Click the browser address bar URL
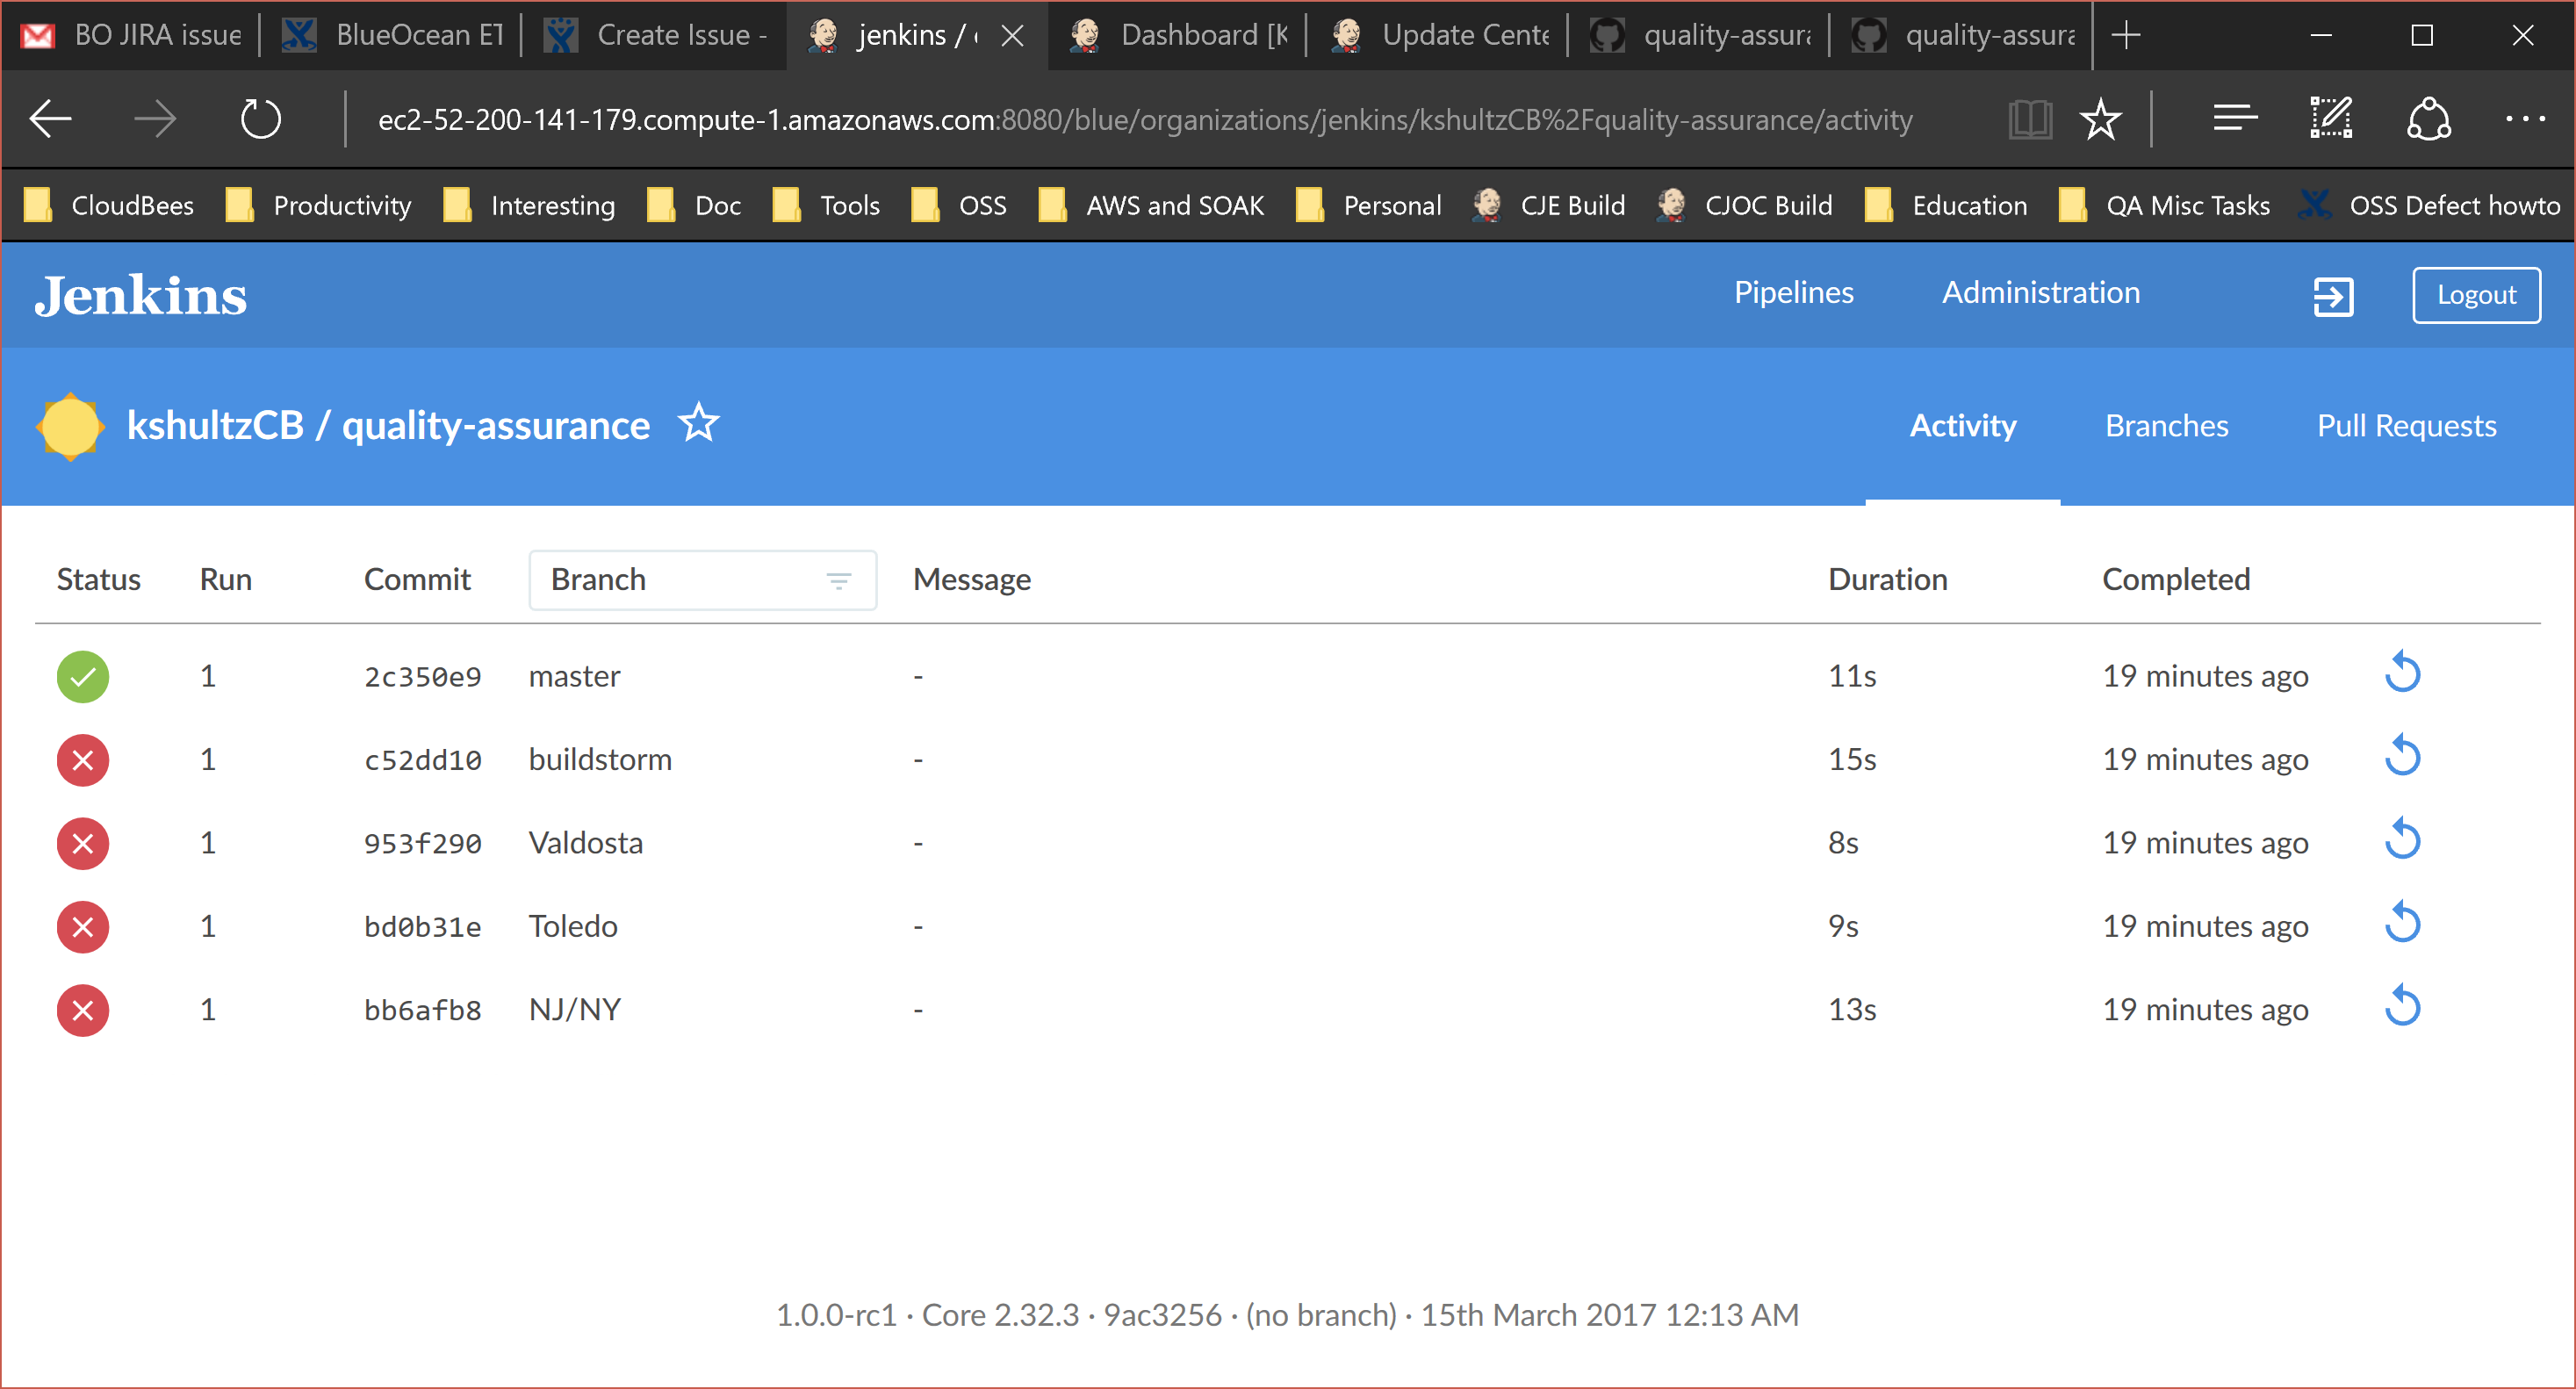The width and height of the screenshot is (2576, 1389). coord(1144,120)
